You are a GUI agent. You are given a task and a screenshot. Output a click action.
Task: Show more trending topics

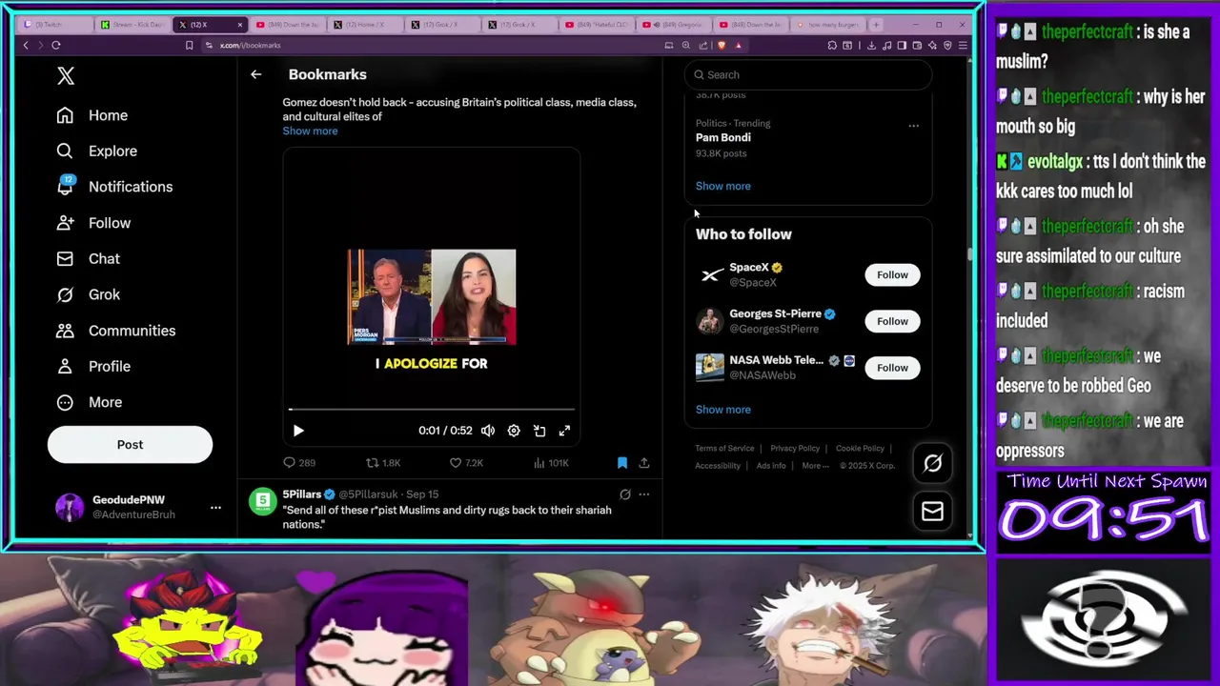(723, 186)
